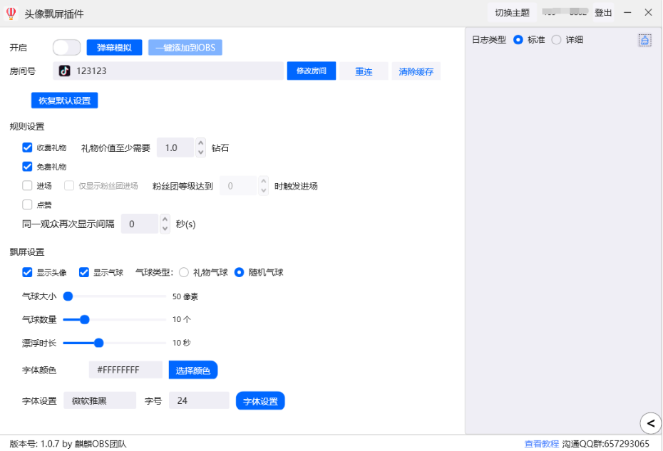Uncheck the 收费礼物 checkbox
The height and width of the screenshot is (451, 663).
tap(28, 147)
